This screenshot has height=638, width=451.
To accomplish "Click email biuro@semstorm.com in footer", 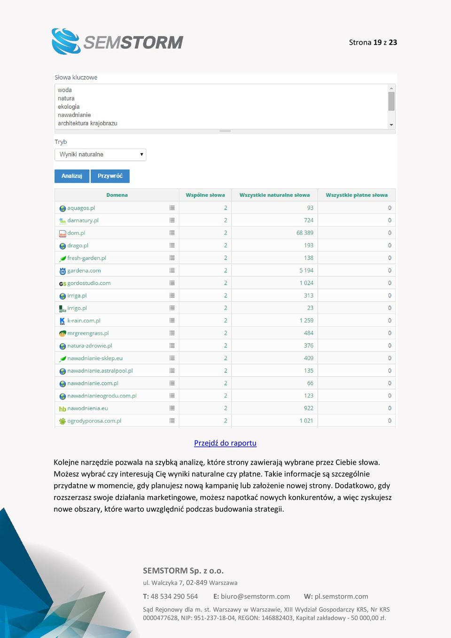I will (256, 596).
